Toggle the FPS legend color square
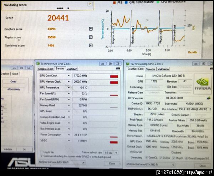Image resolution: width=214 pixels, height=176 pixels. [114, 2]
